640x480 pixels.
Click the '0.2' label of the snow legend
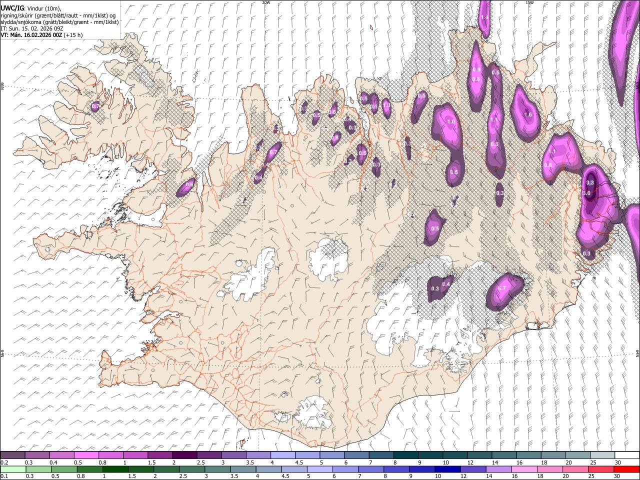click(4, 462)
